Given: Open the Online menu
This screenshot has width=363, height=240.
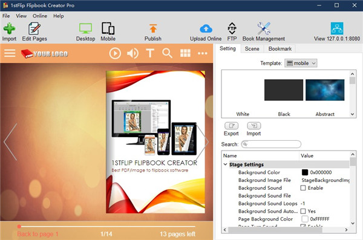Looking at the screenshot, I should [40, 16].
